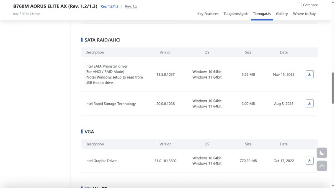The image size is (335, 188).
Task: Click the VGA section heading
Action: point(89,132)
